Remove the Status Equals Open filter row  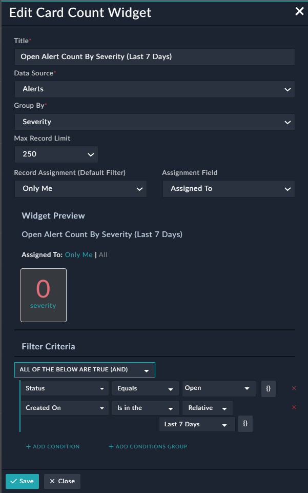pyautogui.click(x=294, y=388)
